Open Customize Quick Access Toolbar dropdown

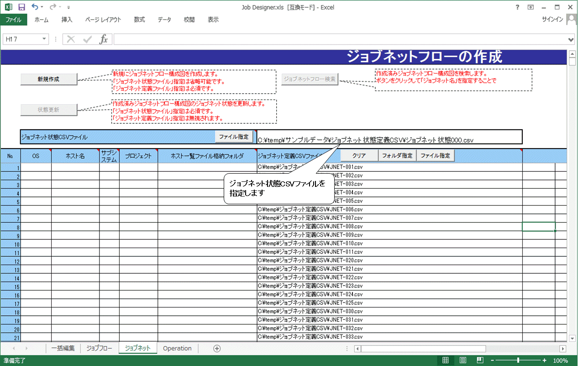tap(68, 8)
